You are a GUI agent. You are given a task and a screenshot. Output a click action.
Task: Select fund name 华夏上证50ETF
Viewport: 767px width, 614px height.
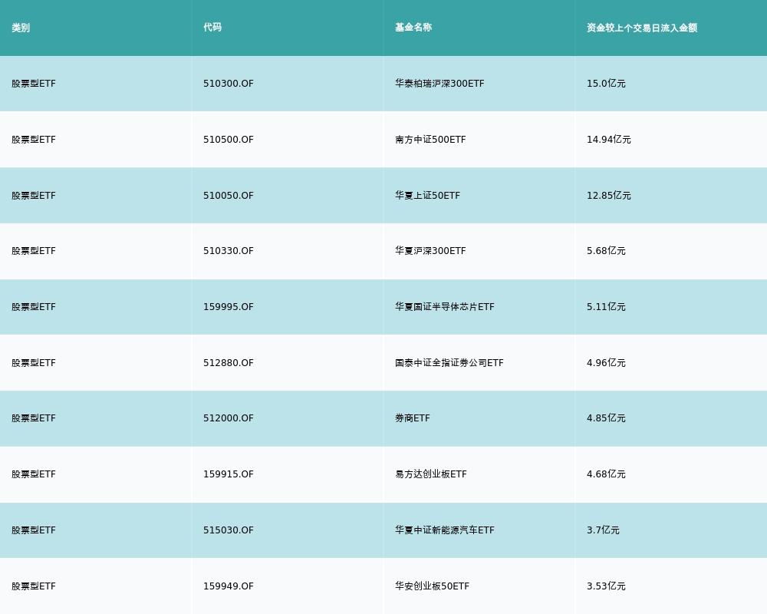tap(427, 196)
